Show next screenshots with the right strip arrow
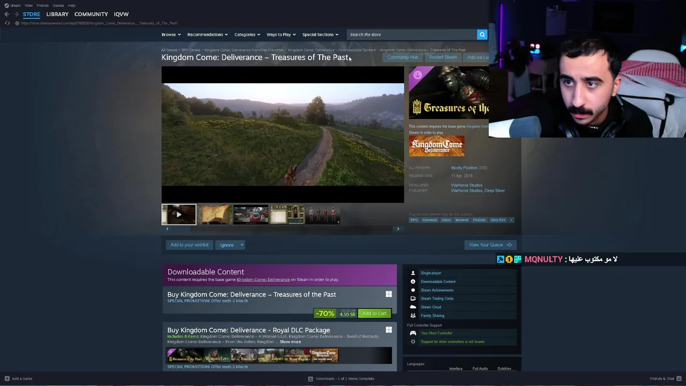 tap(398, 229)
